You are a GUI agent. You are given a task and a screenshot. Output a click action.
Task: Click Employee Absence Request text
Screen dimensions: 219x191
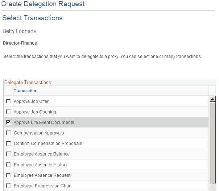pos(42,175)
